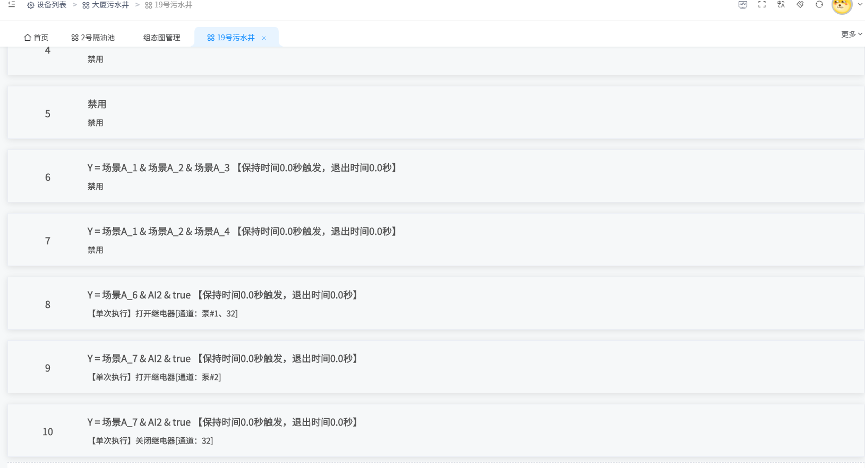Navigate to 大厦污水井 in the breadcrumb
865x468 pixels.
tap(106, 5)
